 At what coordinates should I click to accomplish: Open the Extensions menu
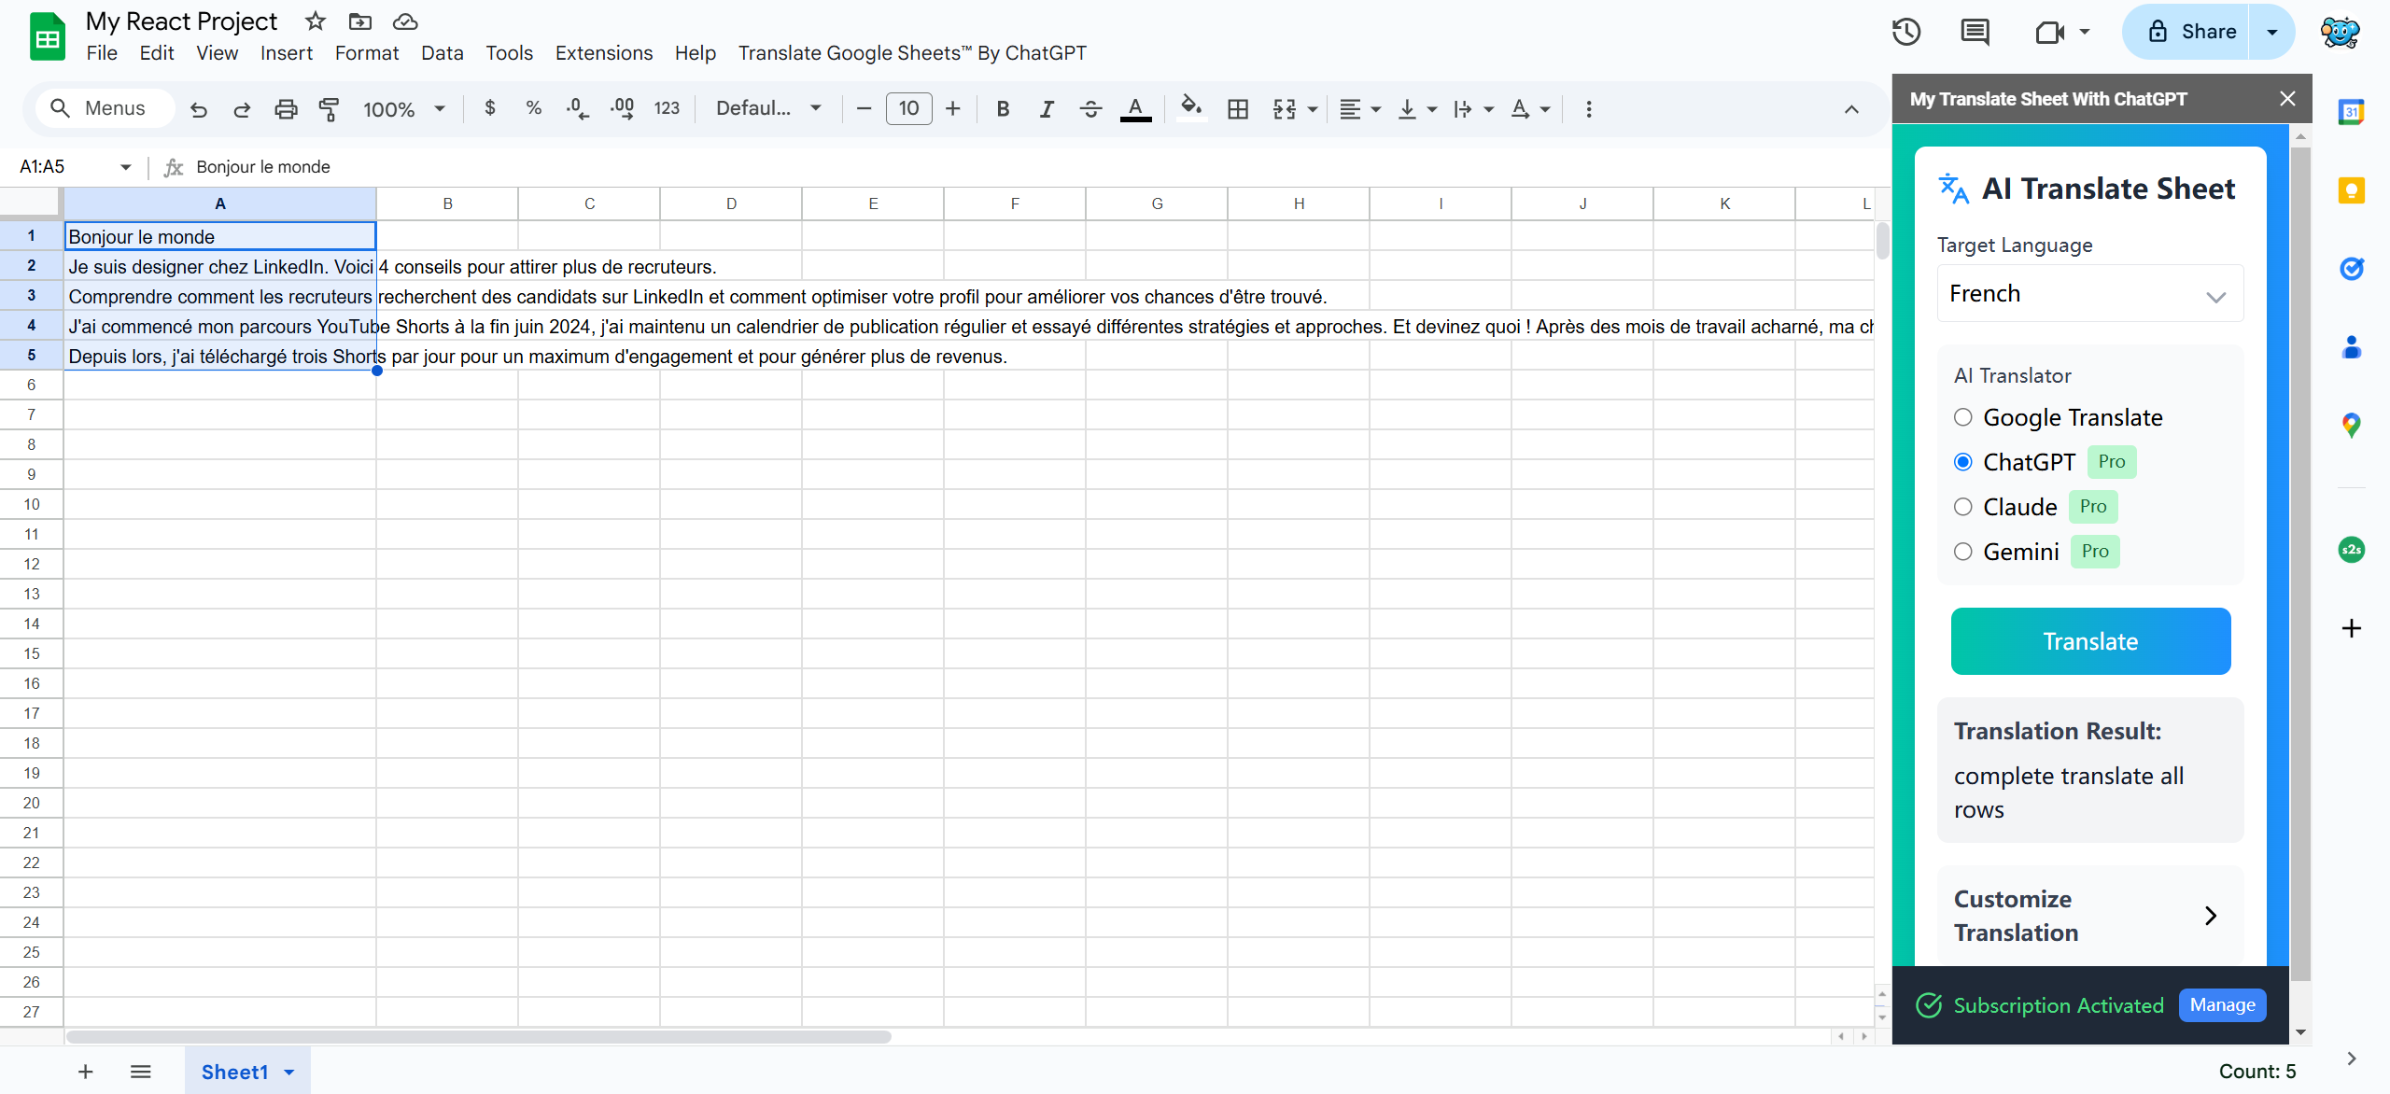(x=603, y=53)
